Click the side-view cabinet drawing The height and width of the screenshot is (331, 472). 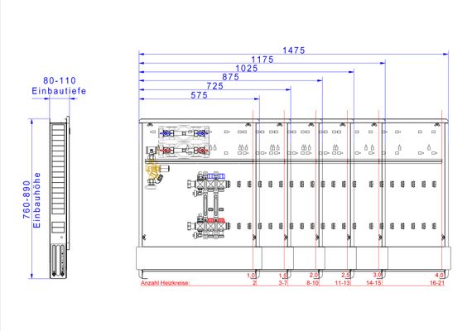[60, 198]
